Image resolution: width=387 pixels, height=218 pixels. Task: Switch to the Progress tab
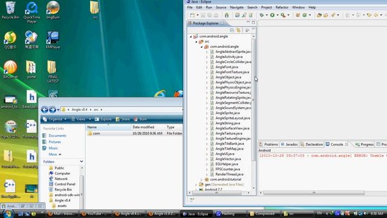pyautogui.click(x=365, y=144)
